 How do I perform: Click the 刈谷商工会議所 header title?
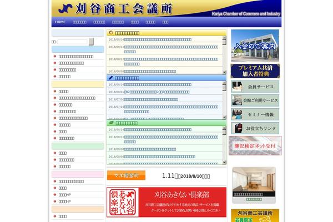pyautogui.click(x=124, y=9)
